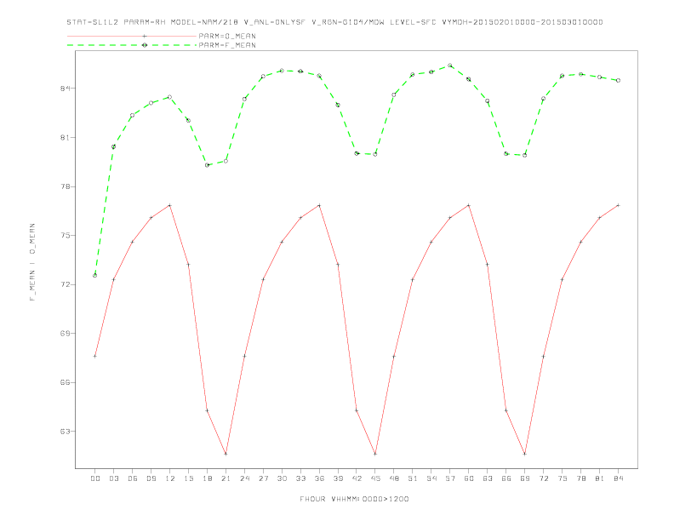The height and width of the screenshot is (521, 674).
Task: Click red O_MEAN minimum point at hour 21
Action: pos(226,454)
